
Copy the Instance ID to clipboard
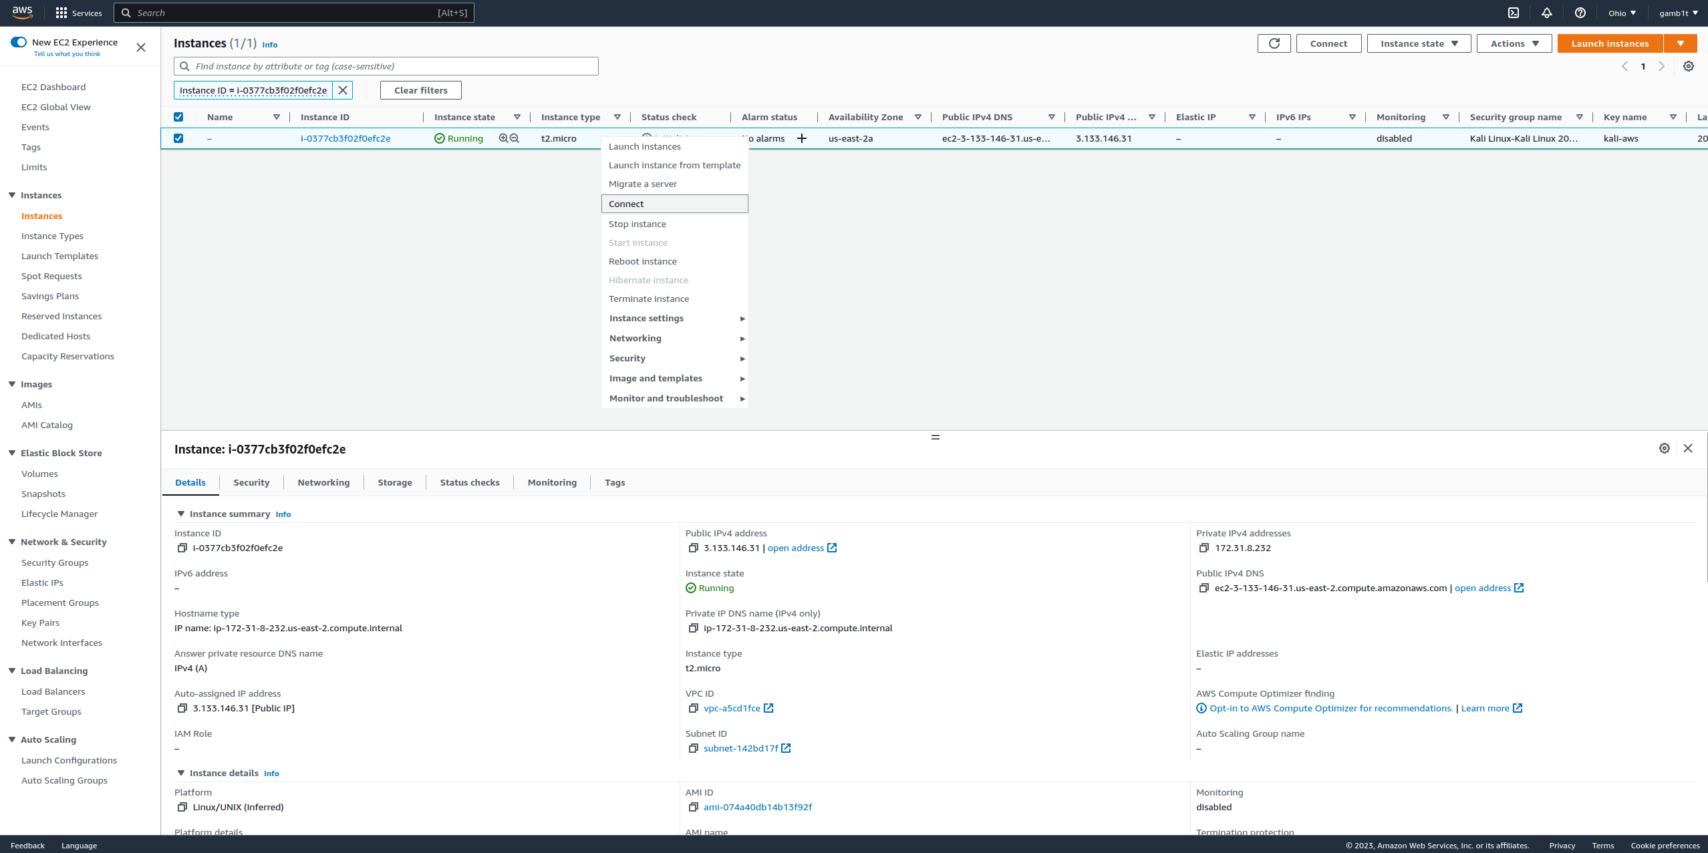182,548
